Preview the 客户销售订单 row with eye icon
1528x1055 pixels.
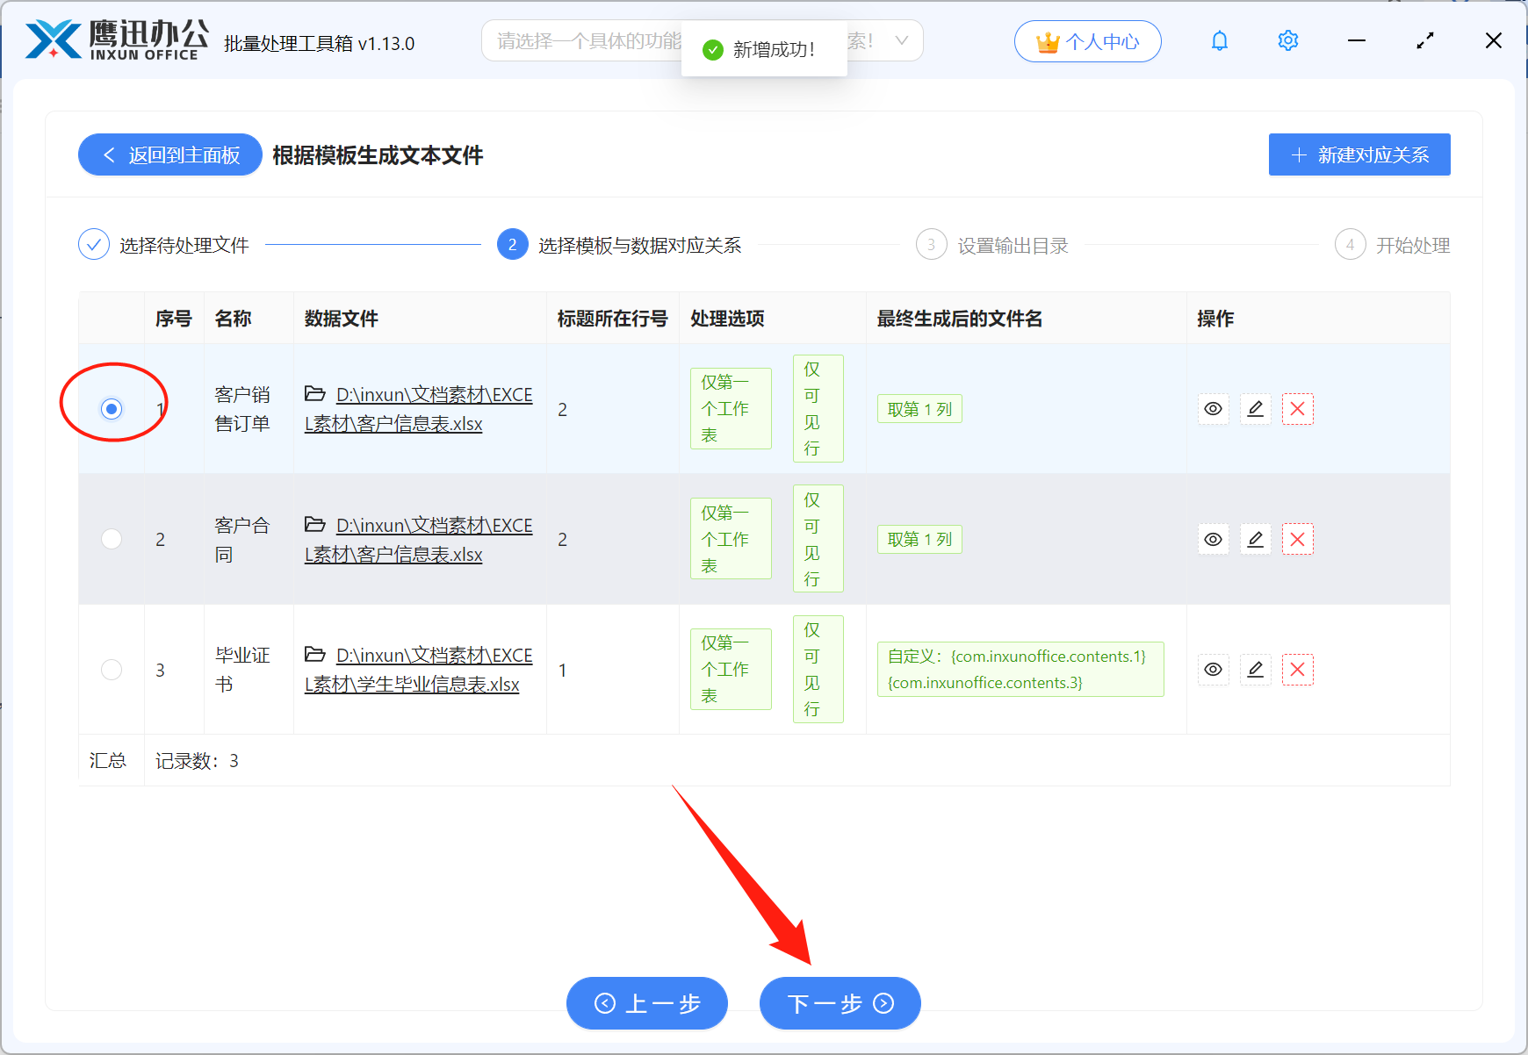(x=1213, y=409)
